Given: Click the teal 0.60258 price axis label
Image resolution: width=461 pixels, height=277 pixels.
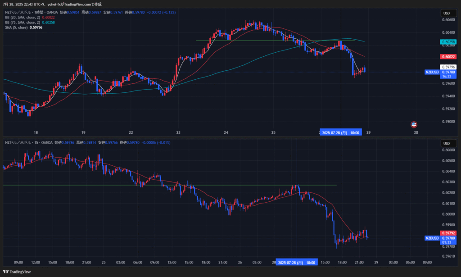Looking at the screenshot, I should [x=448, y=41].
